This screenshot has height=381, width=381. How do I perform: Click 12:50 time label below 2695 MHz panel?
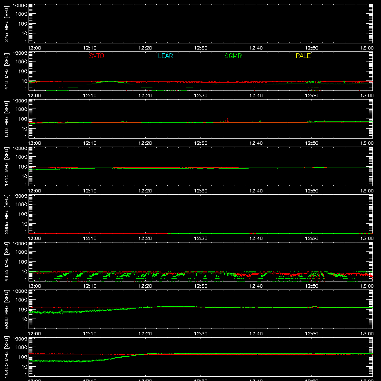(x=311, y=239)
